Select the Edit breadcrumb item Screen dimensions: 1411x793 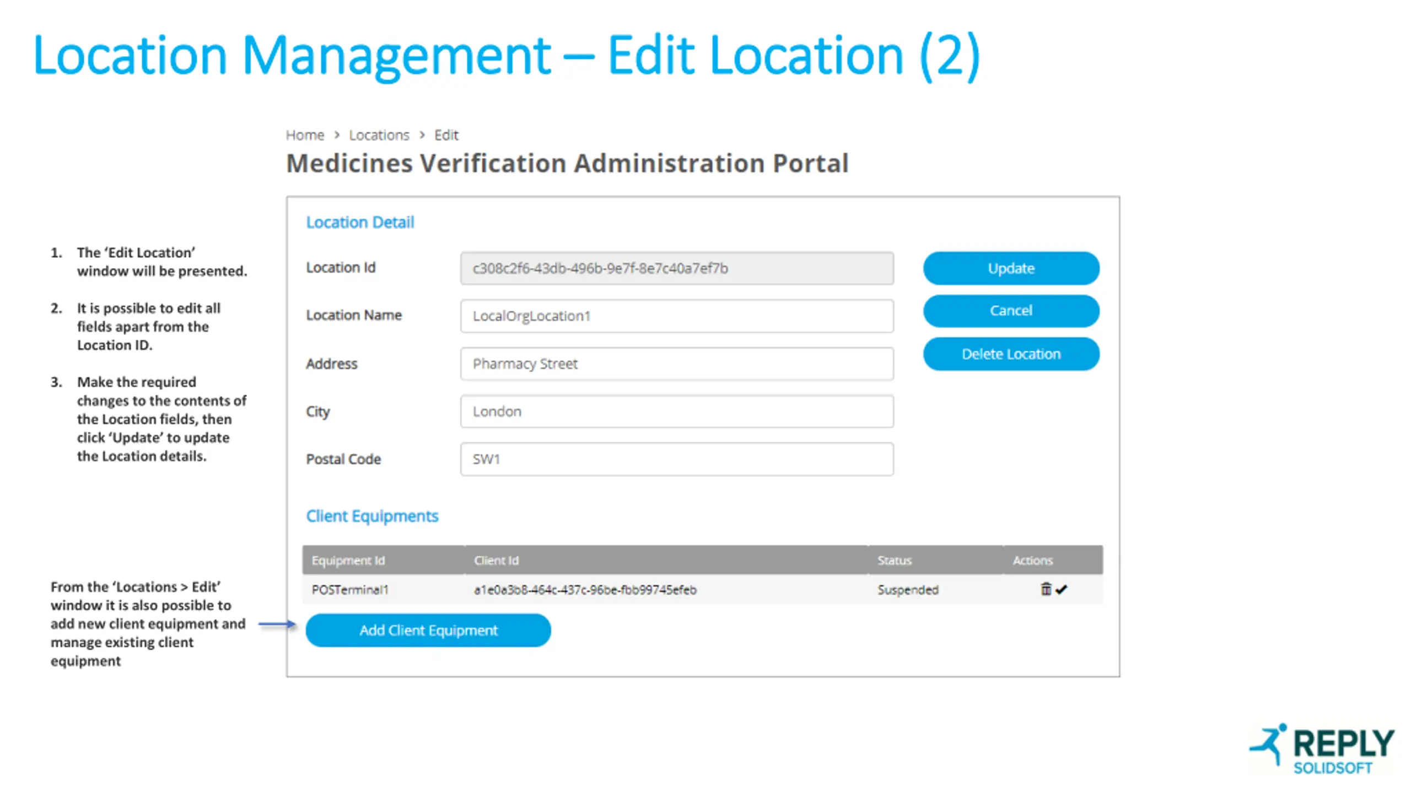pyautogui.click(x=446, y=135)
